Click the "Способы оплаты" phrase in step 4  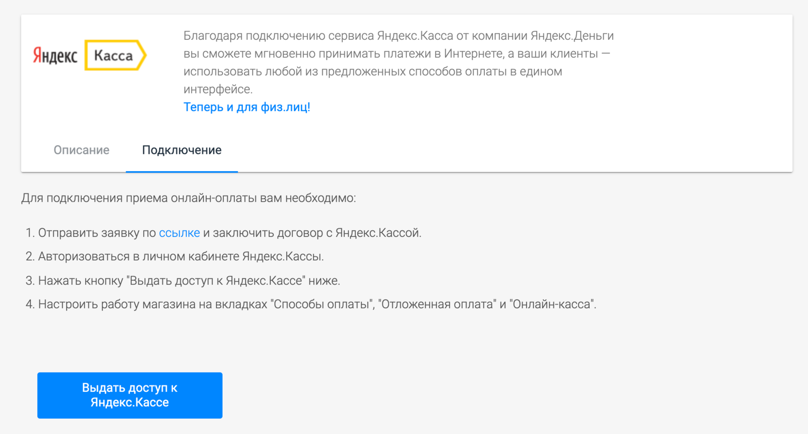point(322,304)
